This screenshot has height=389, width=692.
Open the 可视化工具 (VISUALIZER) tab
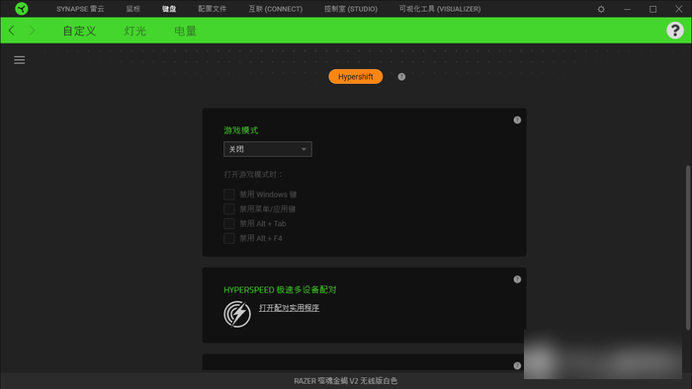[440, 9]
